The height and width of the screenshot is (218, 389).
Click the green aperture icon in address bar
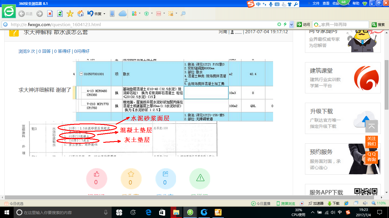tap(279, 25)
